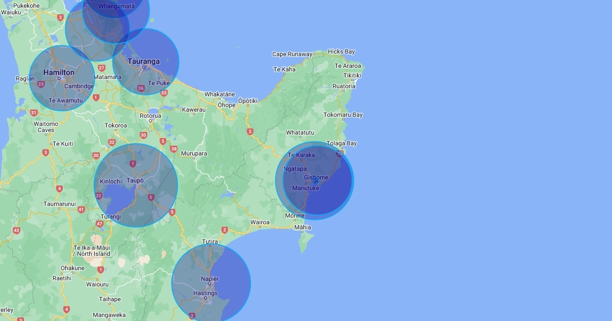This screenshot has width=612, height=321.
Task: Click the highway 47 shield near Turangi
Action: coord(99,224)
